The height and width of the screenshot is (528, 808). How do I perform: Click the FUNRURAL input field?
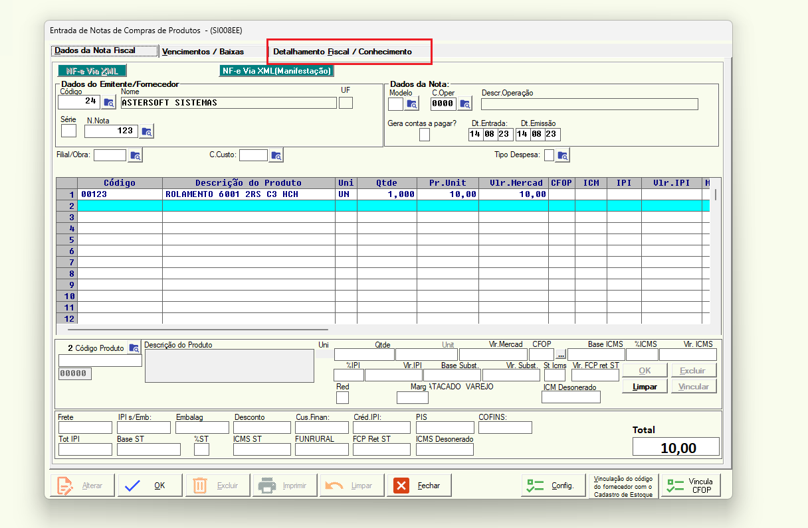tap(322, 450)
